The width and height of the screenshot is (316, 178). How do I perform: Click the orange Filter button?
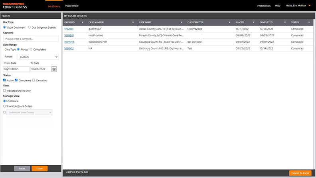(39, 168)
